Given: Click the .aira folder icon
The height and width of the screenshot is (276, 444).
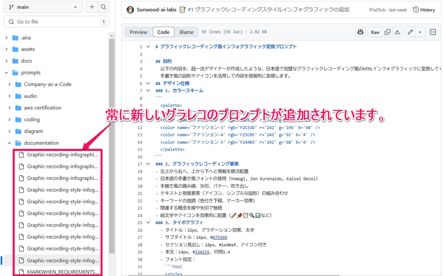Looking at the screenshot, I should [15, 38].
